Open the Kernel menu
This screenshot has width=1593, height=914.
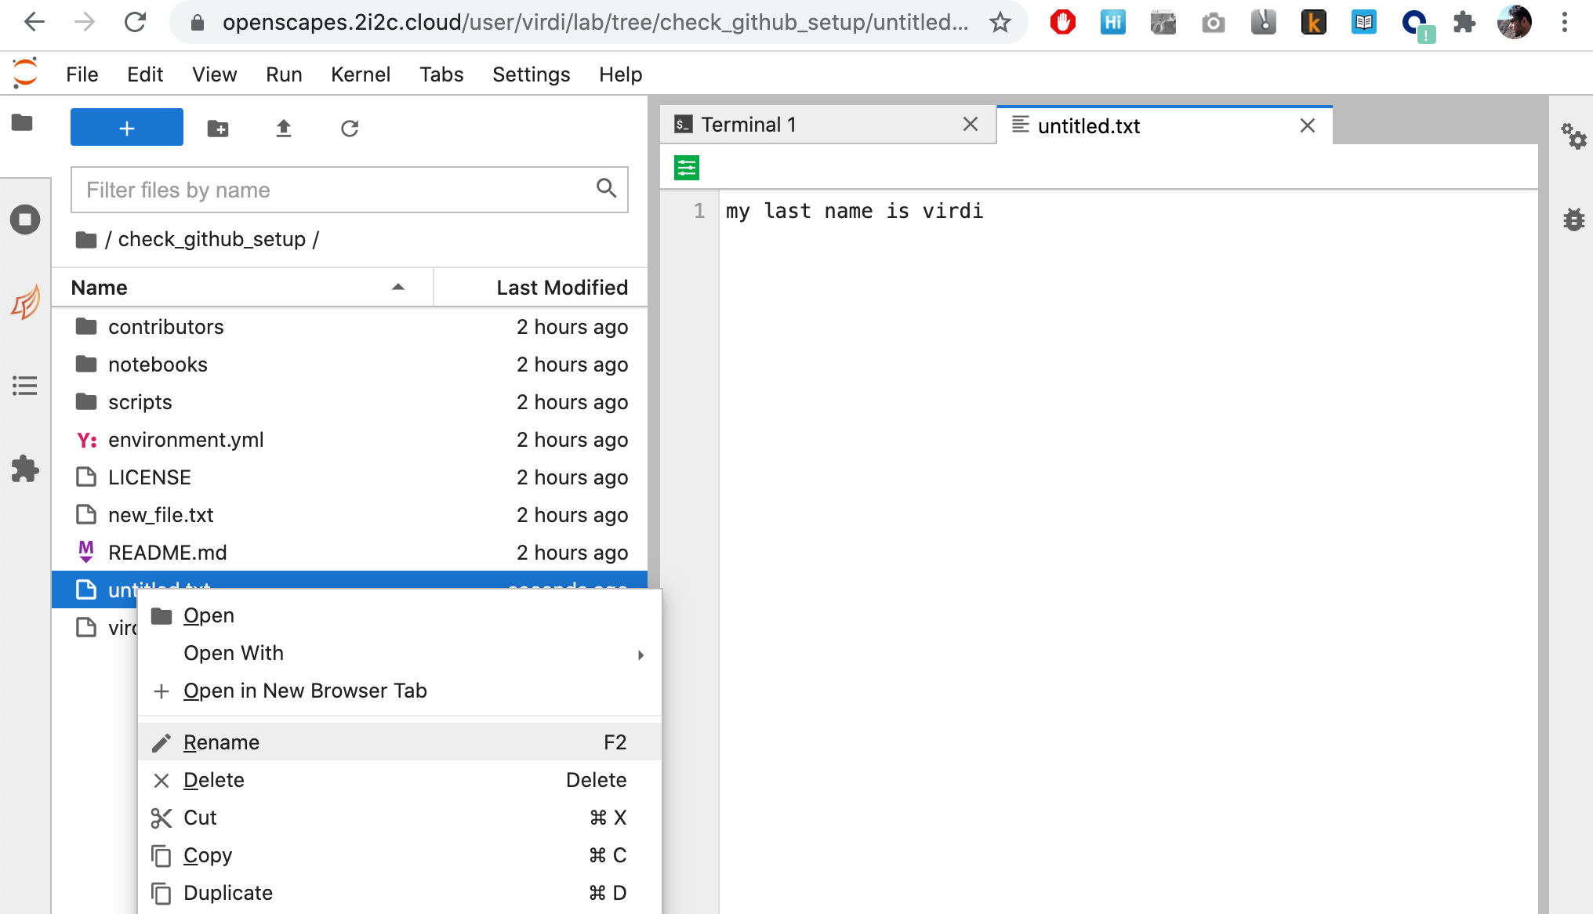[360, 74]
